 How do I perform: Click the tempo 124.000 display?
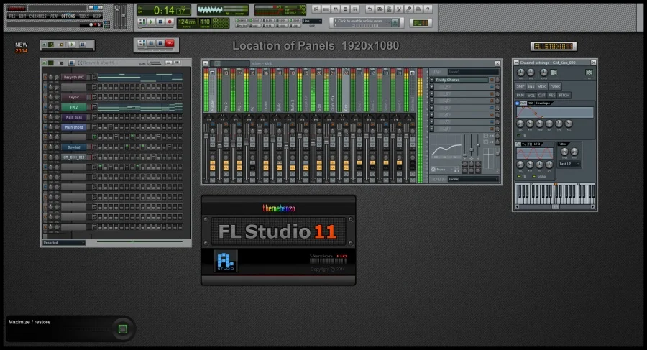point(186,23)
